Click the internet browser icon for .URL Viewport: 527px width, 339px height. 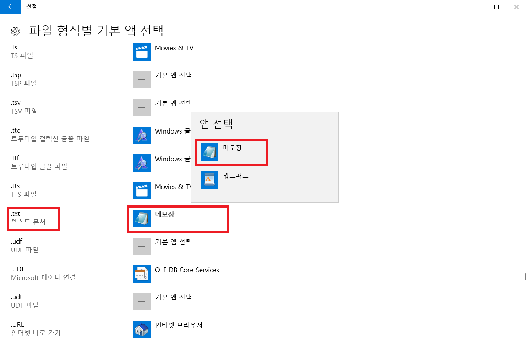[142, 329]
